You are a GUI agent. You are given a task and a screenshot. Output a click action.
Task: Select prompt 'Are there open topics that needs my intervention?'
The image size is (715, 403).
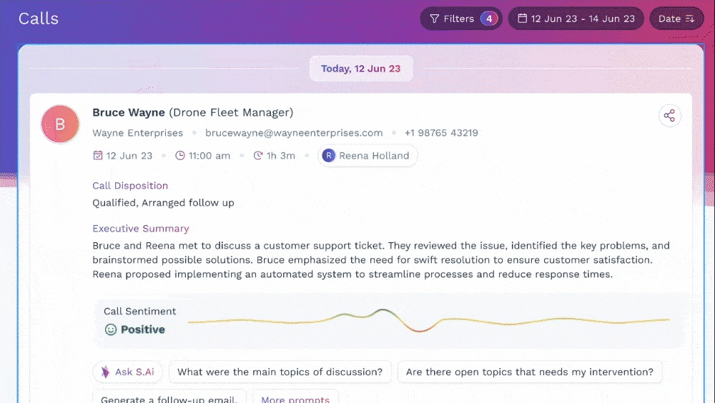[529, 372]
